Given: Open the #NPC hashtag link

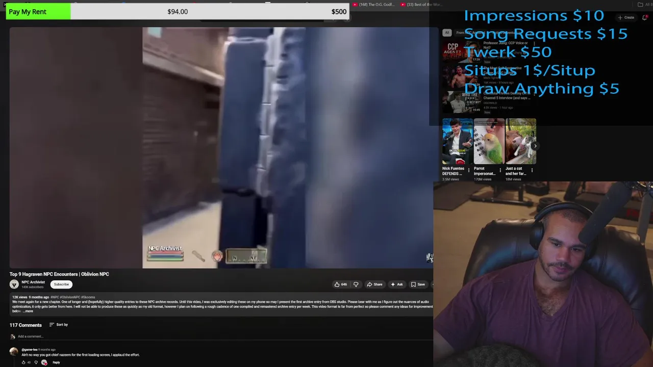Looking at the screenshot, I should point(55,297).
